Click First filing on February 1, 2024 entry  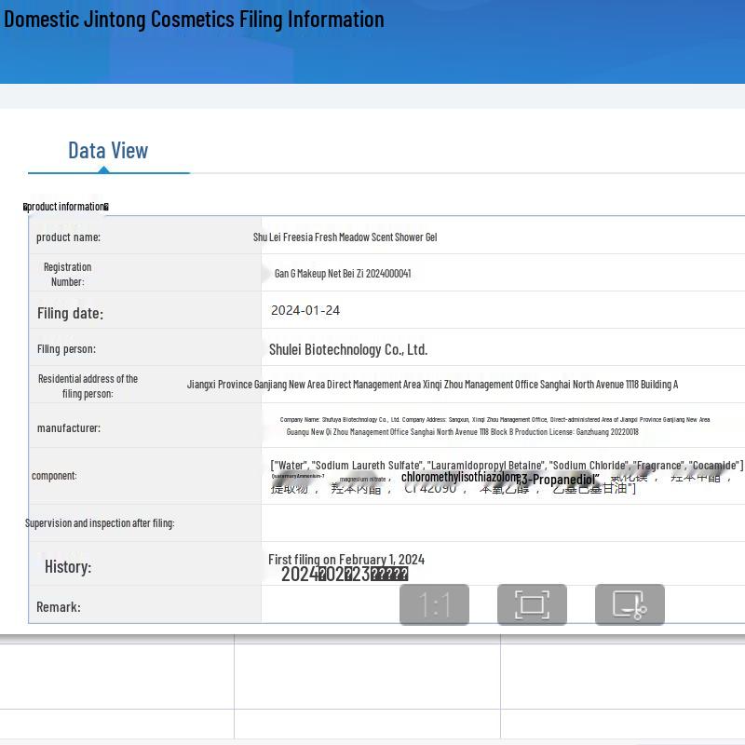tap(346, 560)
